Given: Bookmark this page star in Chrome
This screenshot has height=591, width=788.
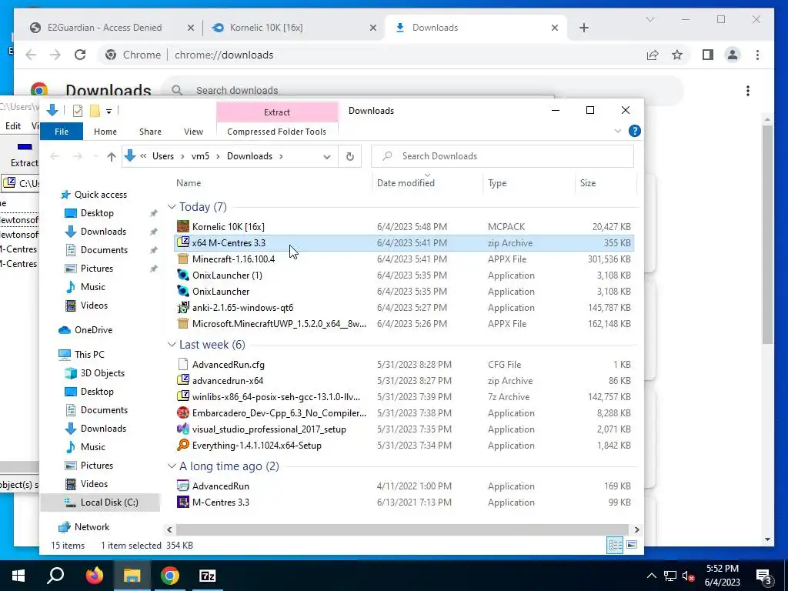Looking at the screenshot, I should [677, 55].
